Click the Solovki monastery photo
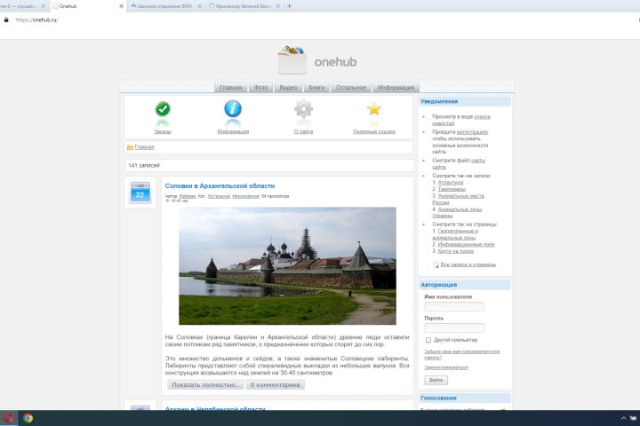Image resolution: width=640 pixels, height=426 pixels. pos(287,265)
